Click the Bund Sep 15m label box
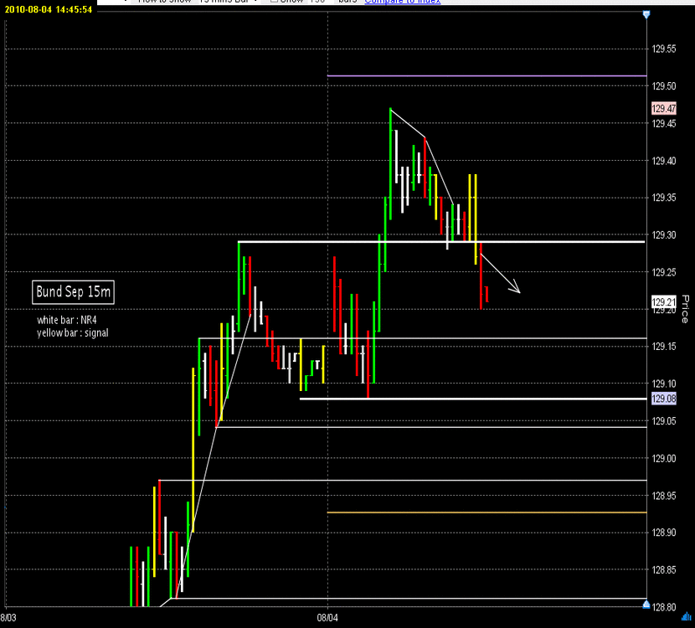695x628 pixels. tap(73, 292)
